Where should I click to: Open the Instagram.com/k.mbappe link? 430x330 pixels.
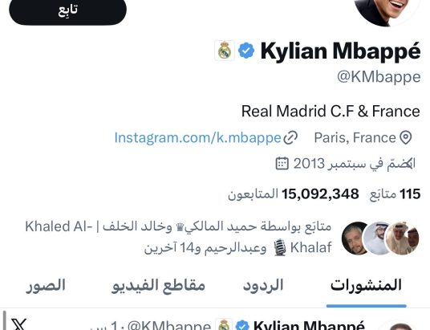click(x=197, y=137)
